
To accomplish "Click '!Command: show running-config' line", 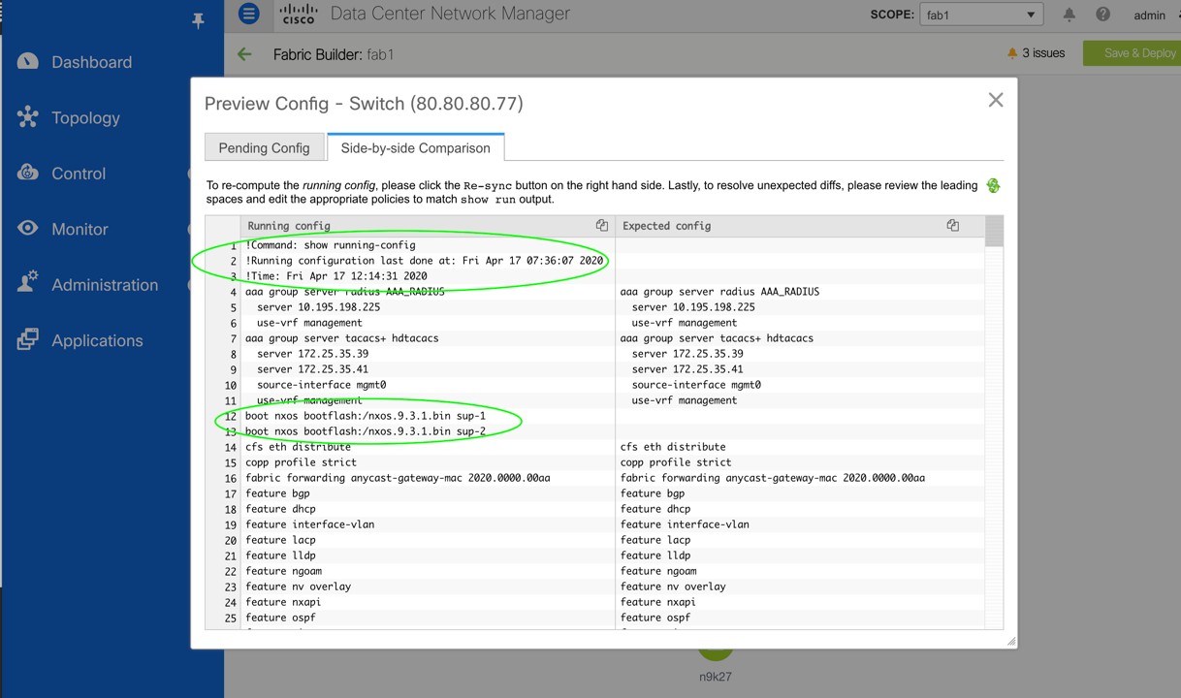I will tap(330, 245).
